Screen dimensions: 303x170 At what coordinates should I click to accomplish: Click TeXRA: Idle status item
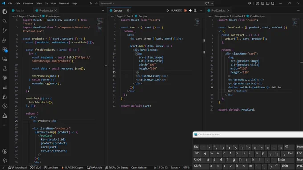coord(94,168)
